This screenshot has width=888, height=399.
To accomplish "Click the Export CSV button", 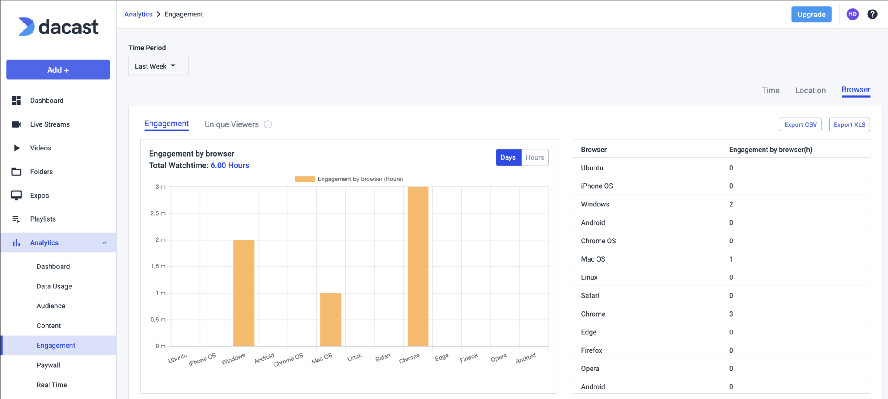I will pos(800,124).
